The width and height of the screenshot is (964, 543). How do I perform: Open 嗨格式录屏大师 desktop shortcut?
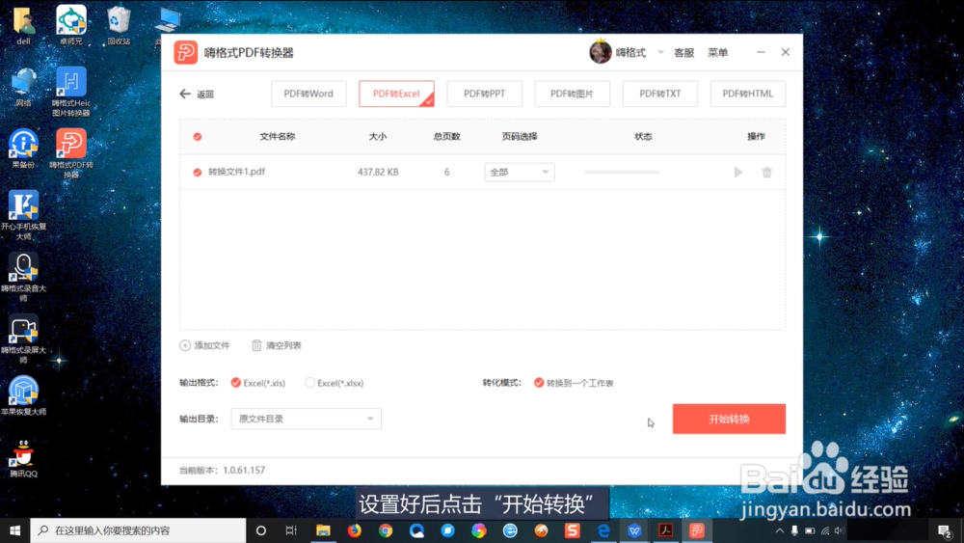click(x=23, y=339)
